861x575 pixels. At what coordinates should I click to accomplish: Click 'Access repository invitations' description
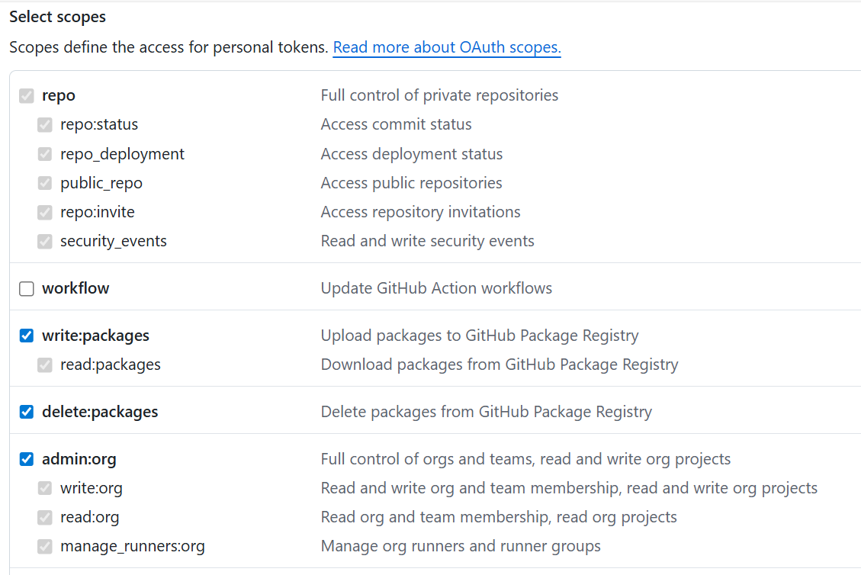click(421, 212)
